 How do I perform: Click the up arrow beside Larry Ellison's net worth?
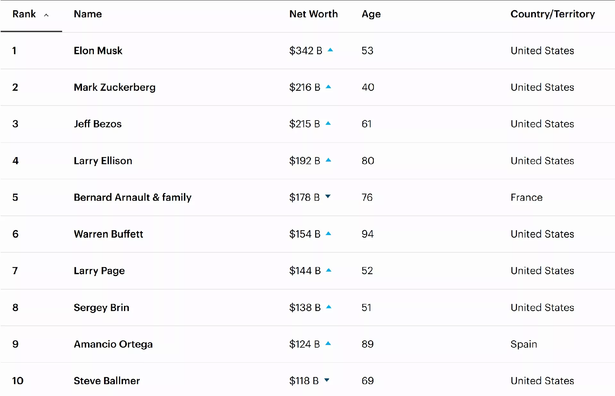point(328,160)
